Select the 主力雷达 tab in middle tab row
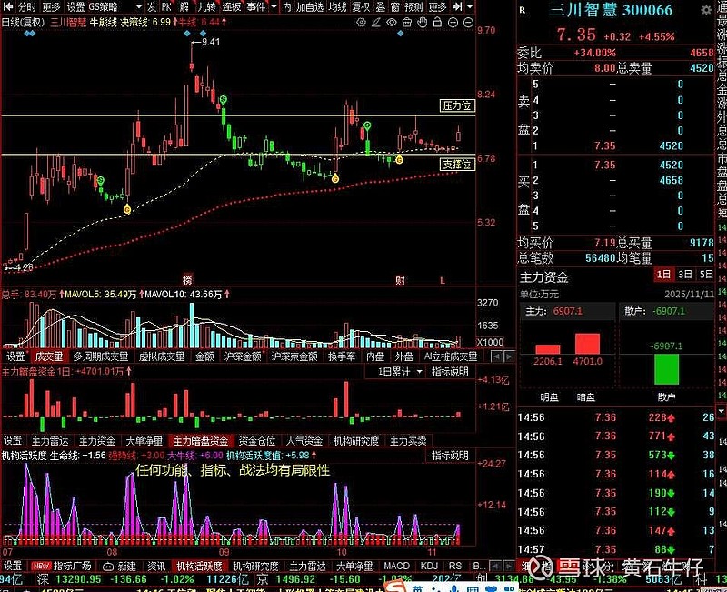This screenshot has height=592, width=727. pos(50,441)
